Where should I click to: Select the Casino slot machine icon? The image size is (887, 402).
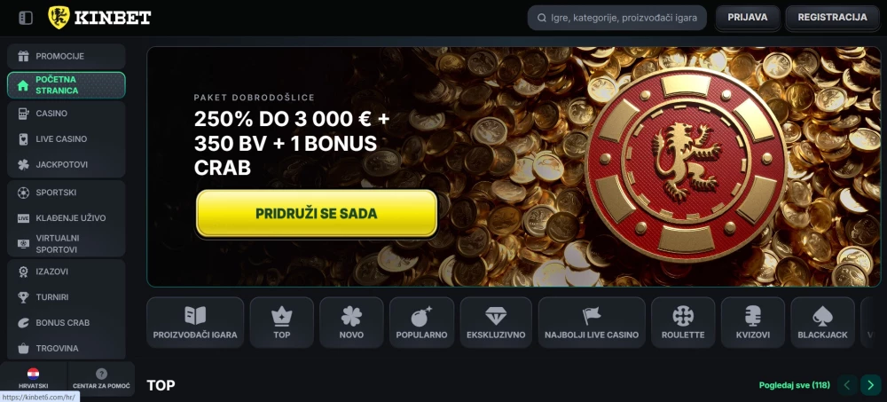[23, 114]
